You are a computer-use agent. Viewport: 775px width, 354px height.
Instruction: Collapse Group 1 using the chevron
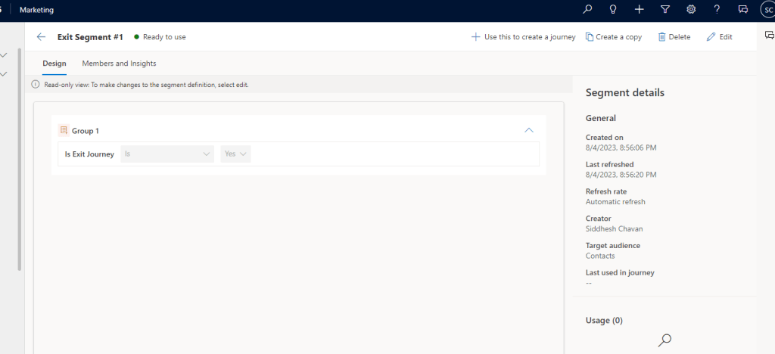(529, 130)
